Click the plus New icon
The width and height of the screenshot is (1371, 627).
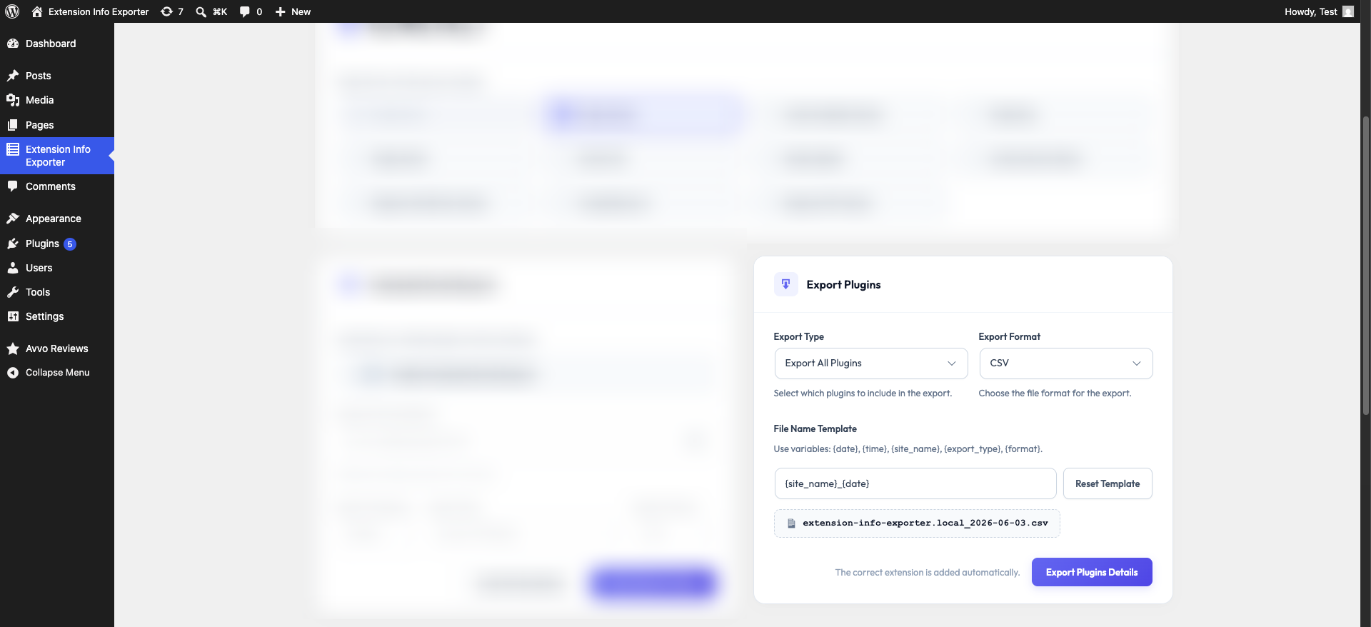click(x=281, y=11)
